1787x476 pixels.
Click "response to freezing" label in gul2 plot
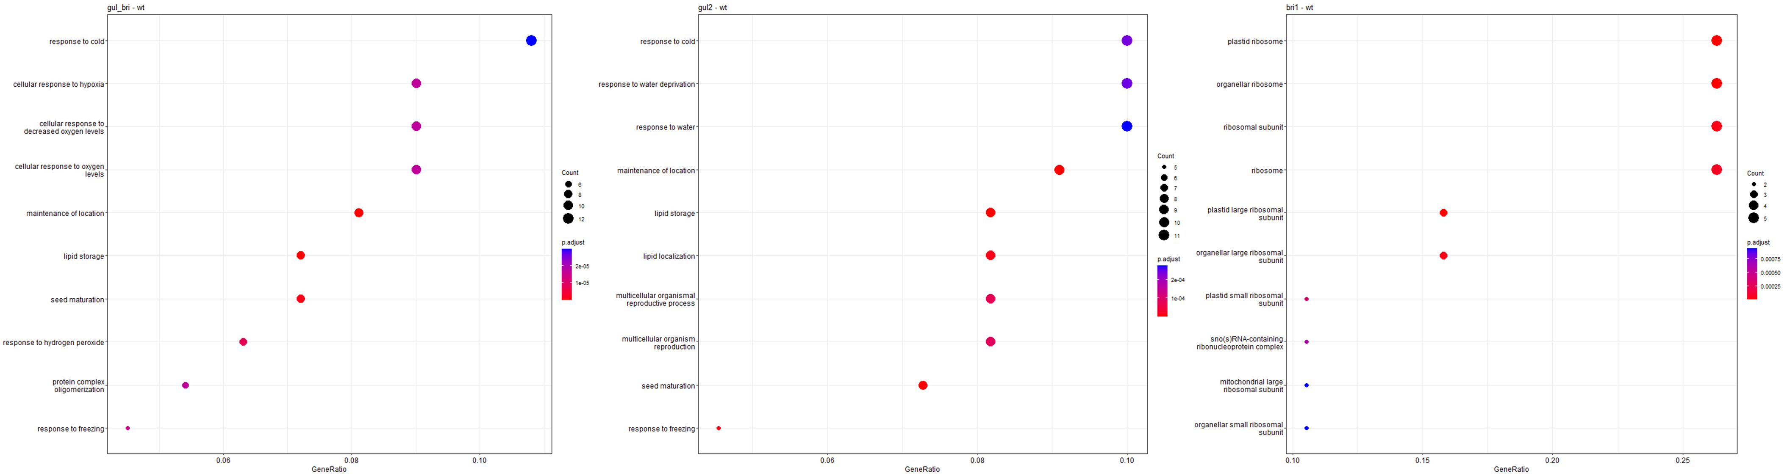pyautogui.click(x=662, y=429)
